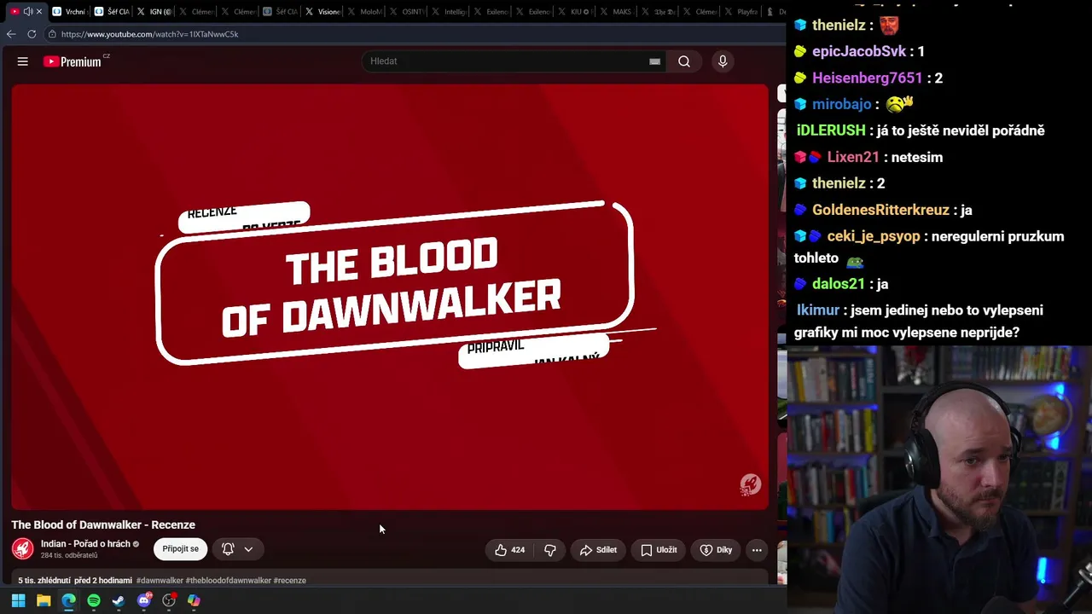This screenshot has height=614, width=1092.
Task: Open the YouTube hamburger guide menu
Action: 23,61
